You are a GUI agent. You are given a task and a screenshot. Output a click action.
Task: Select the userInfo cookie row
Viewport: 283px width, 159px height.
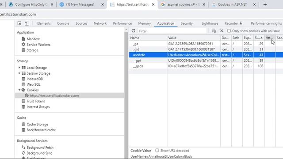click(x=206, y=55)
